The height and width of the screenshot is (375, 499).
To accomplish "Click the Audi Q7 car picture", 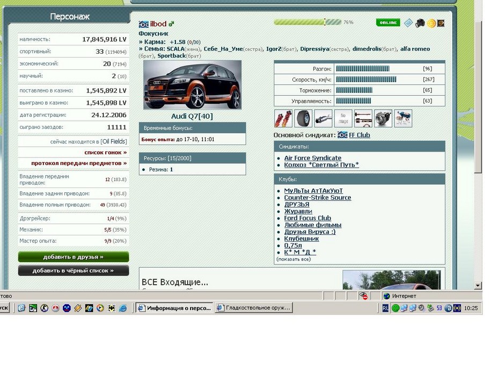I will (x=192, y=85).
